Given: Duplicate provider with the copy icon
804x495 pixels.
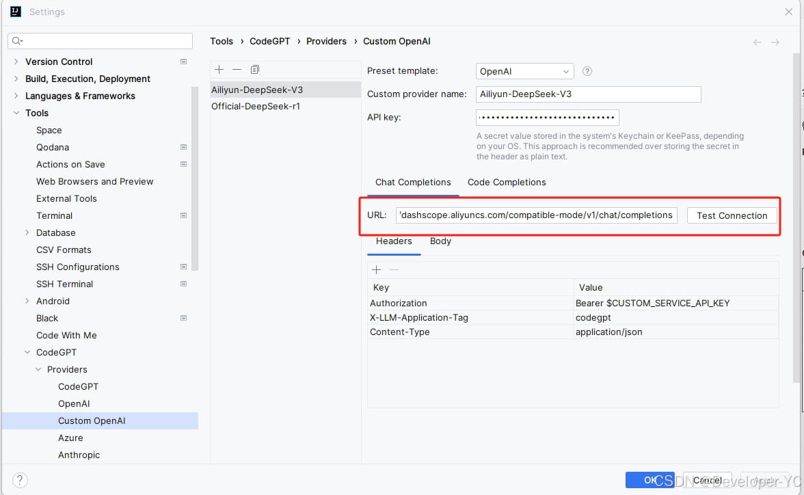Looking at the screenshot, I should point(255,69).
